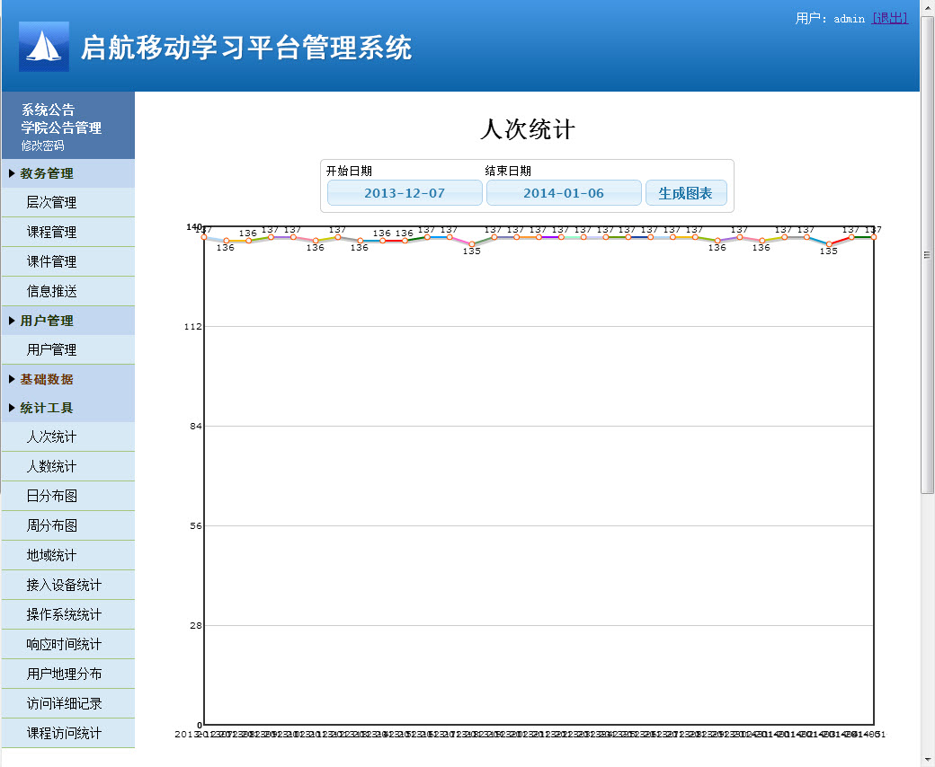Viewport: 935px width, 767px height.
Task: Click the 生成图表 button
Action: pos(685,193)
